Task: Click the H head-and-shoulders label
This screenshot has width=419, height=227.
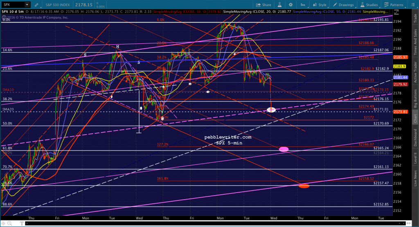Action: (x=117, y=47)
